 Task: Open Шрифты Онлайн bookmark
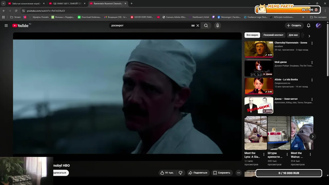[39, 17]
